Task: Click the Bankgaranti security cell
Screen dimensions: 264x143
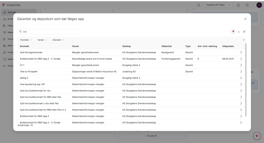Action: [167, 52]
